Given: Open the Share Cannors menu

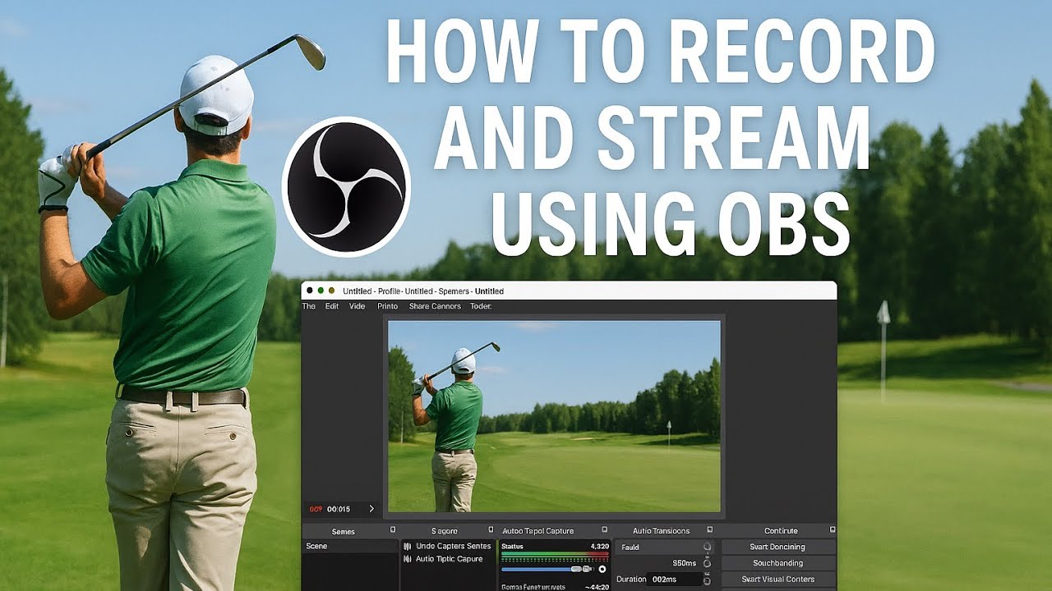Looking at the screenshot, I should tap(435, 306).
